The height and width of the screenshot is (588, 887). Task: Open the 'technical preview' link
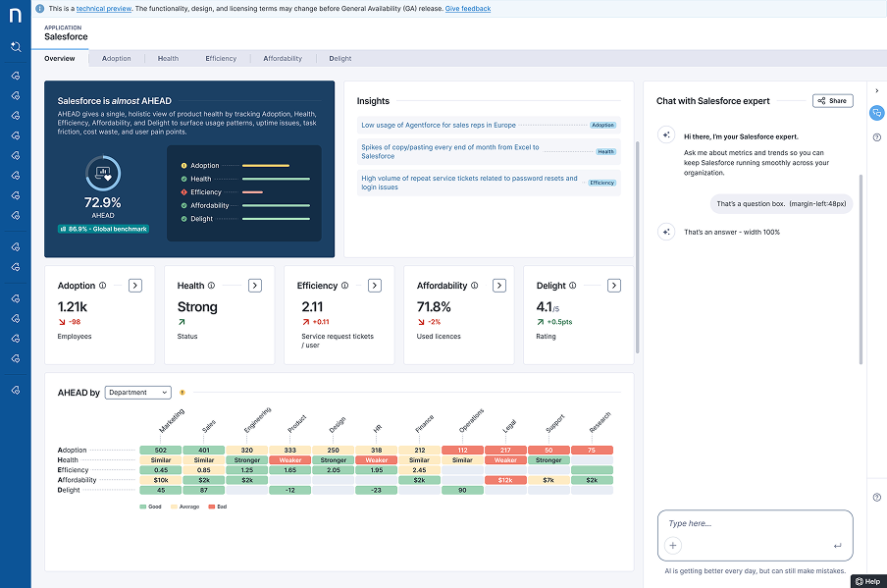click(104, 9)
